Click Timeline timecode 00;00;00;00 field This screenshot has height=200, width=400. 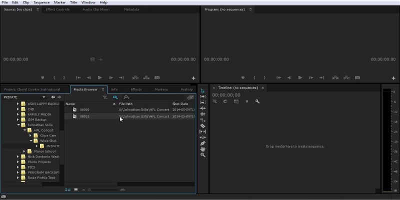226,95
